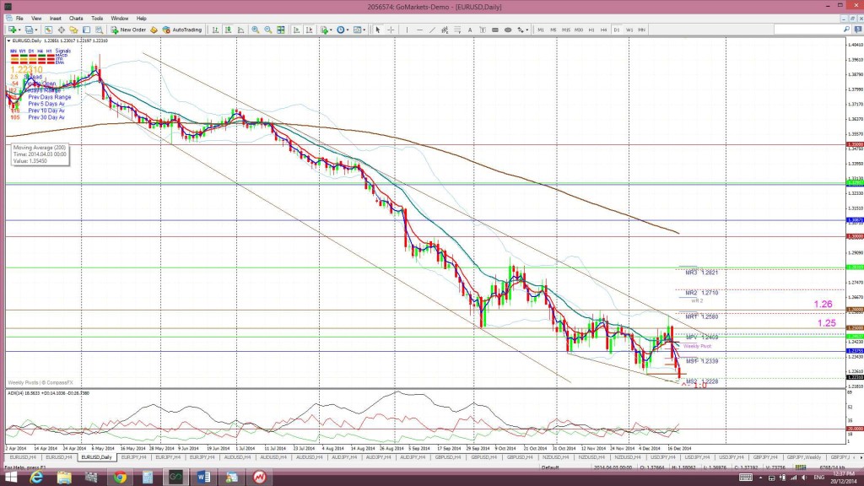This screenshot has height=486, width=864.
Task: Select the rectangle shape tool
Action: click(x=495, y=30)
